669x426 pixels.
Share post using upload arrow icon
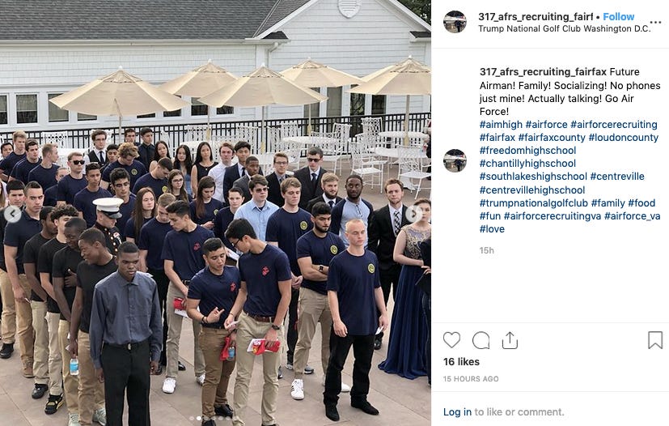[510, 340]
